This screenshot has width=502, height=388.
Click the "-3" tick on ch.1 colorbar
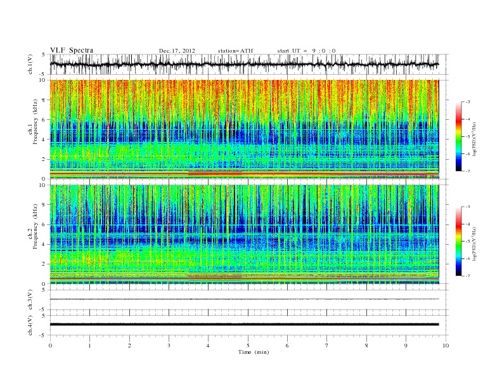coord(468,102)
